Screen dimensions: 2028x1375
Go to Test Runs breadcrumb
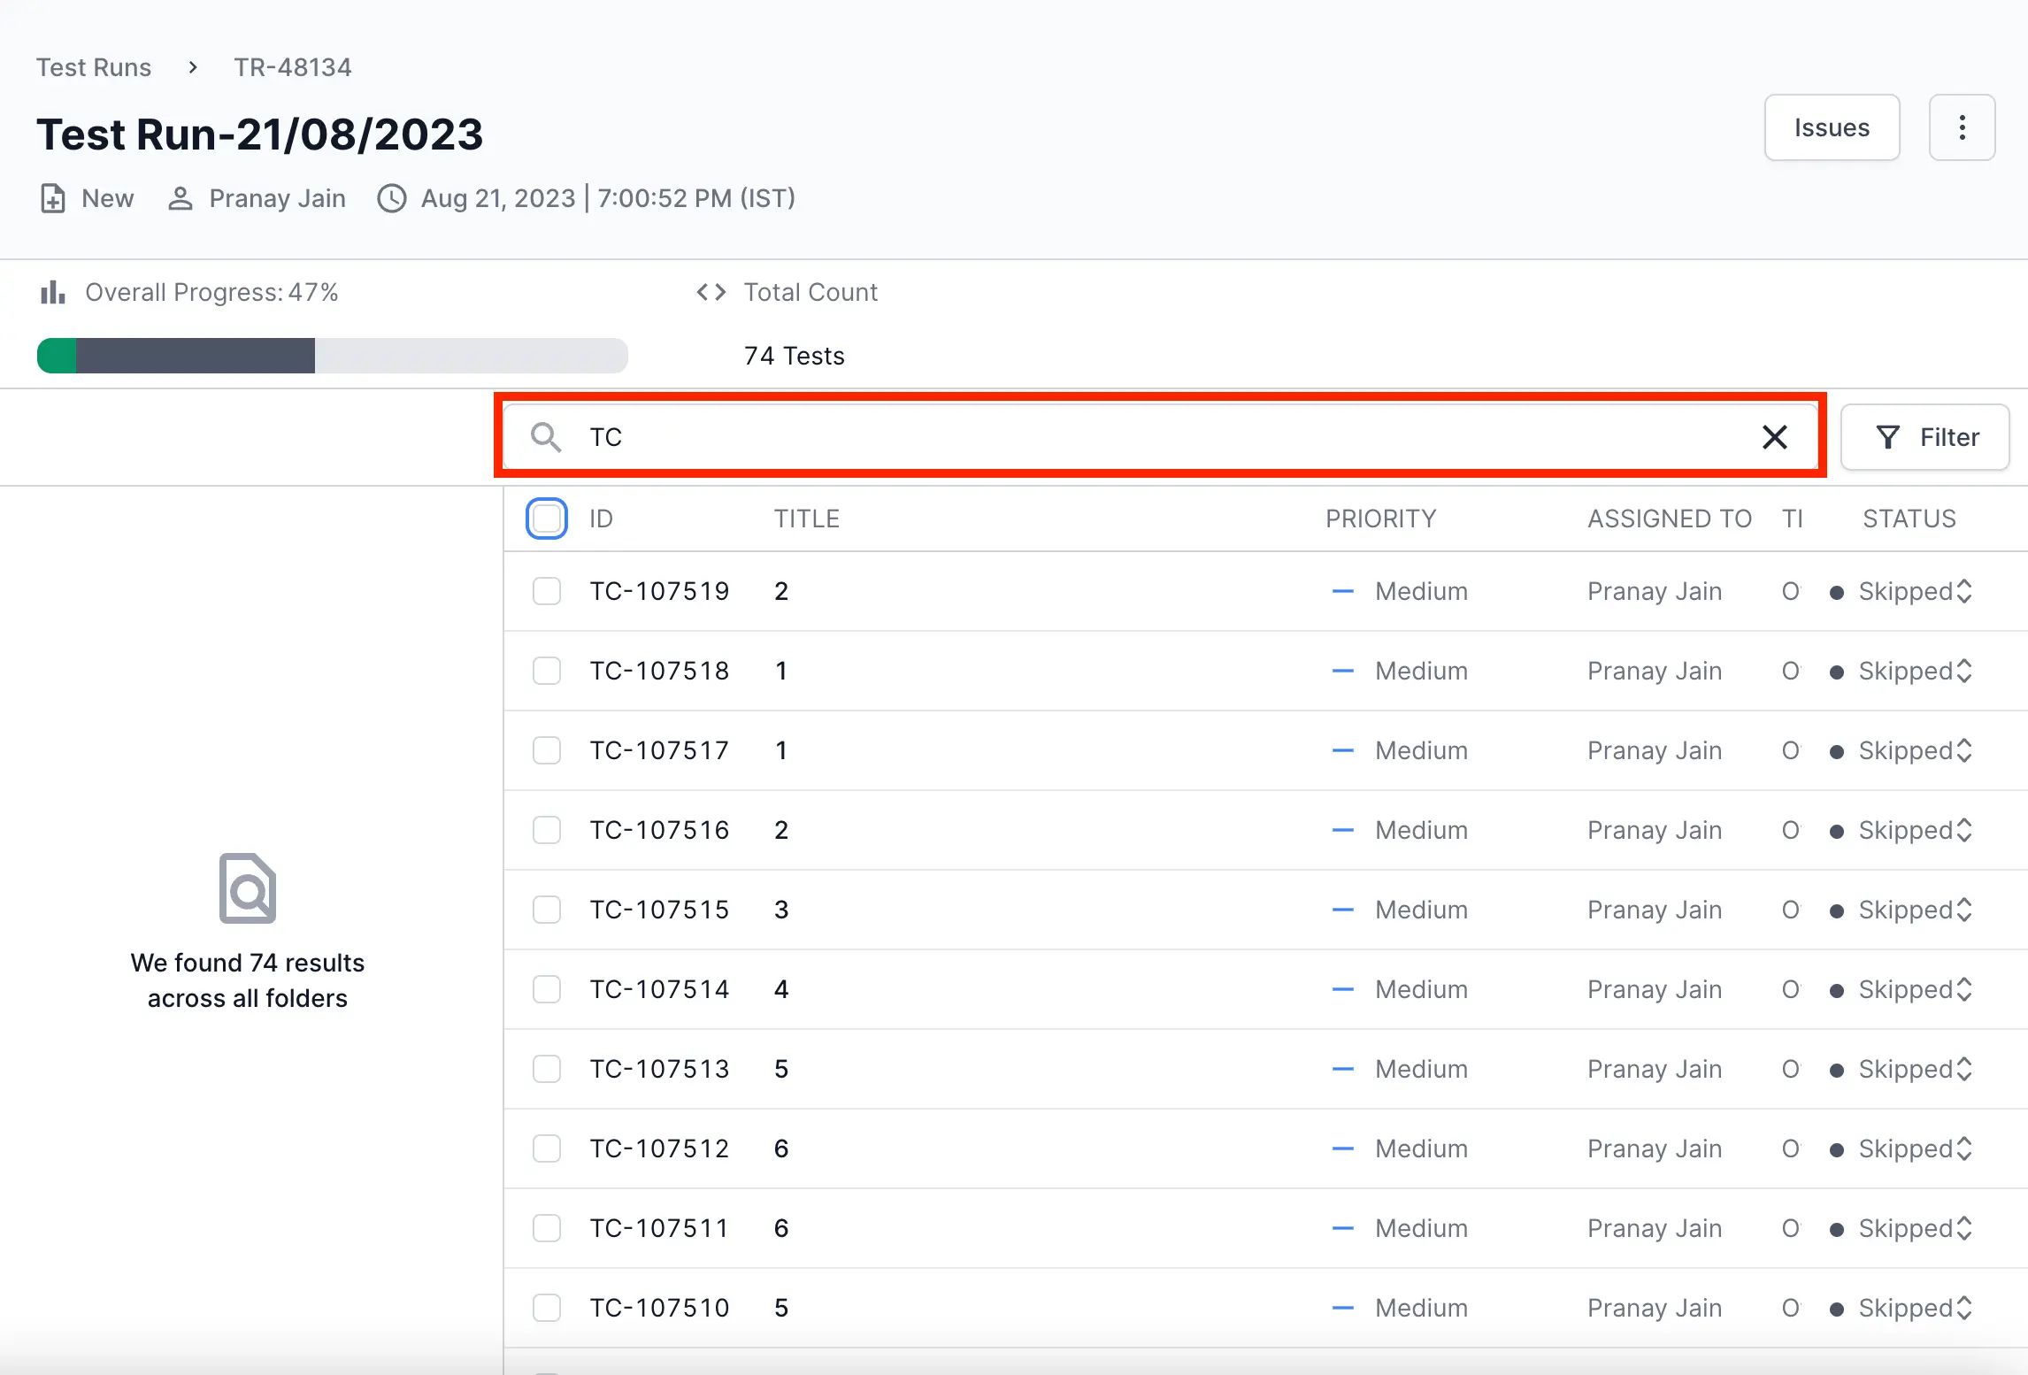point(94,67)
